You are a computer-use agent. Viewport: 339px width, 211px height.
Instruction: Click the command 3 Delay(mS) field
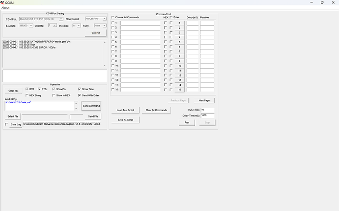click(193, 32)
